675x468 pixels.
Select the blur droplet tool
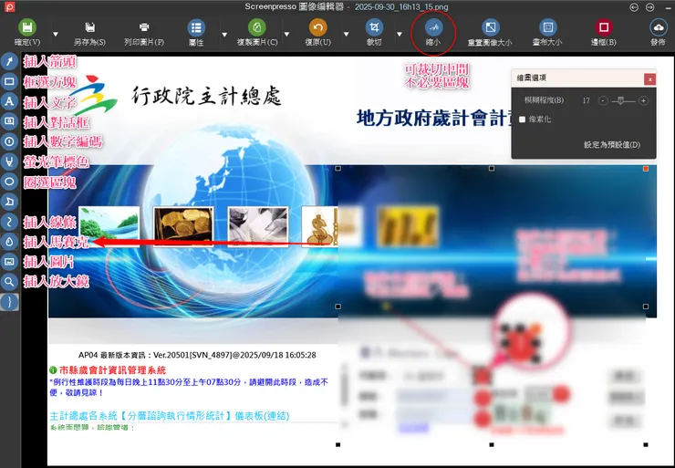(x=9, y=242)
